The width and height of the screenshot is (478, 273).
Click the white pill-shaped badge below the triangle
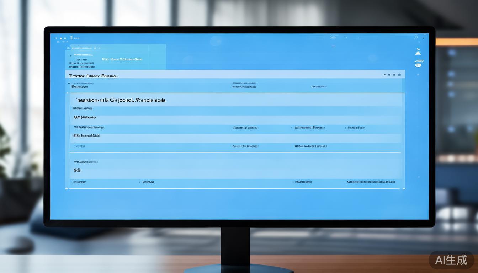coord(418,65)
